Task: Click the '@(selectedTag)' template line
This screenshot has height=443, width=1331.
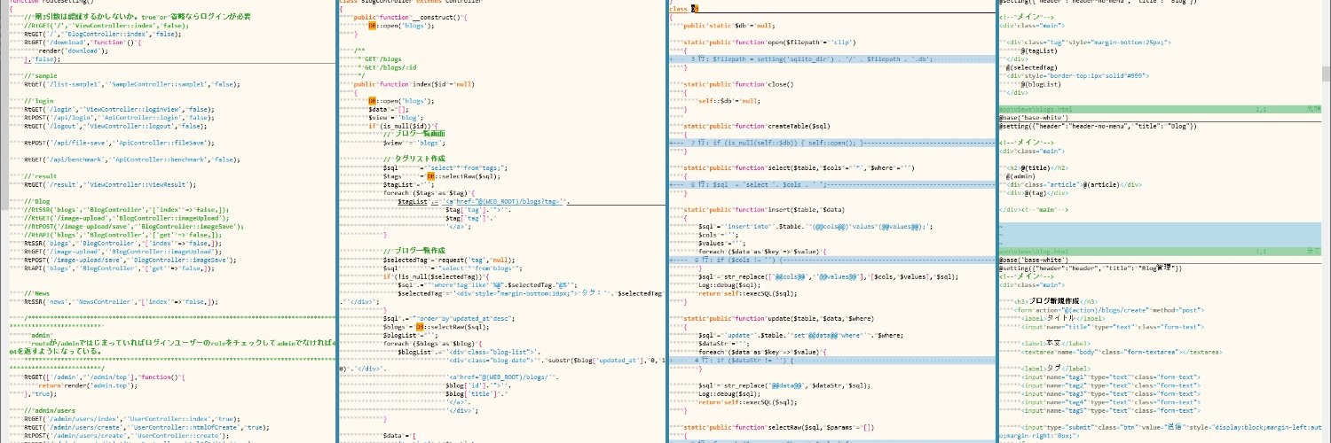Action: coord(1031,67)
